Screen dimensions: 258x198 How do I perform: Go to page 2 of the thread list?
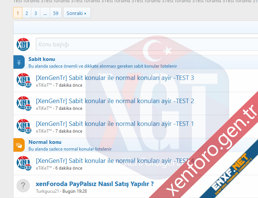(27, 13)
